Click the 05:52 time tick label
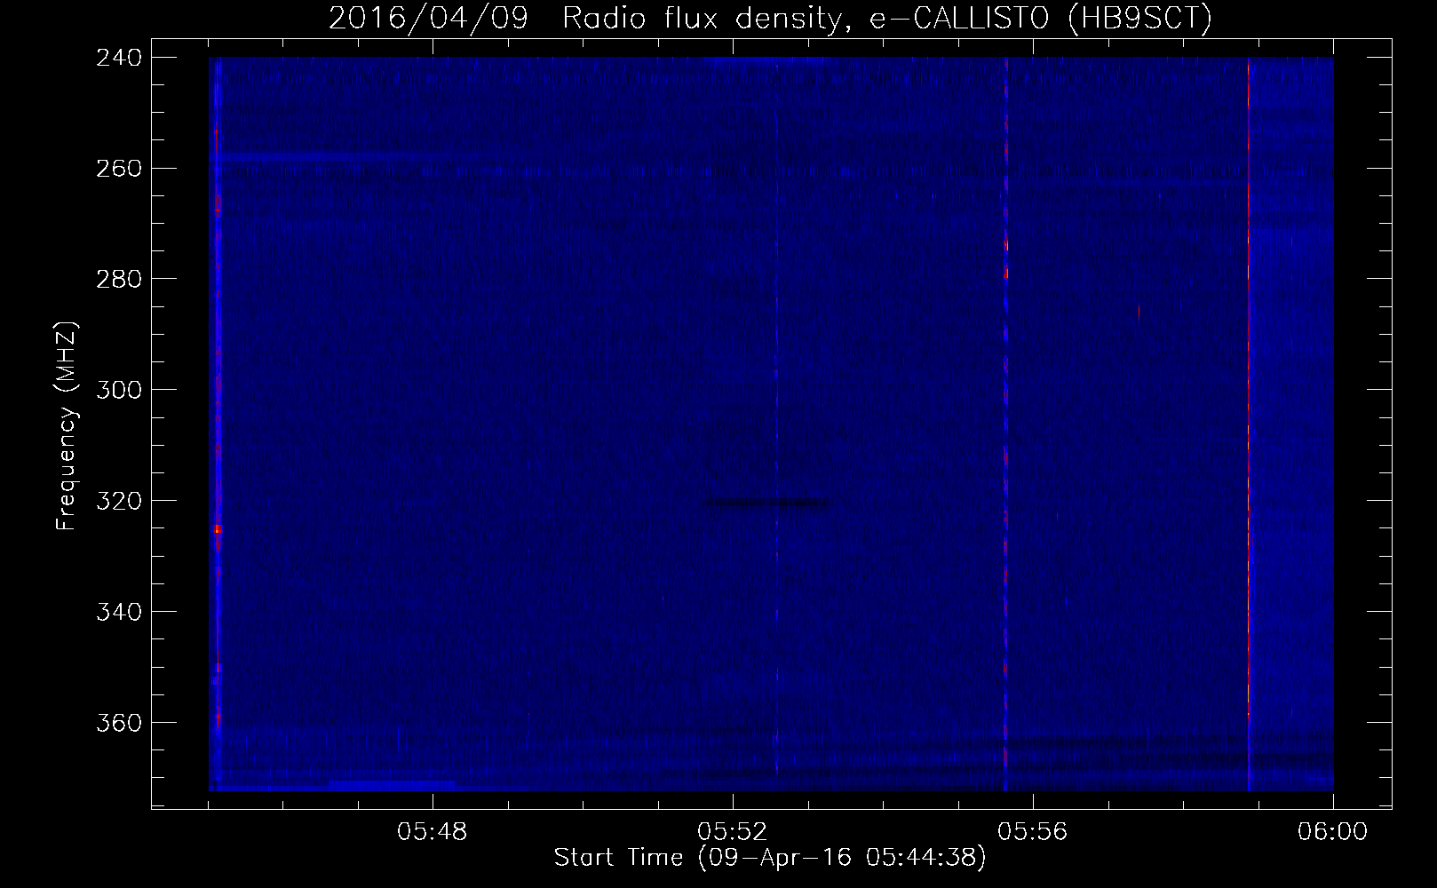This screenshot has height=888, width=1437. coord(733,832)
